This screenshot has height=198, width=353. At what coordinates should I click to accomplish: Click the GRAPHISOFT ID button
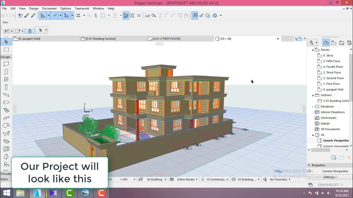pyautogui.click(x=330, y=185)
